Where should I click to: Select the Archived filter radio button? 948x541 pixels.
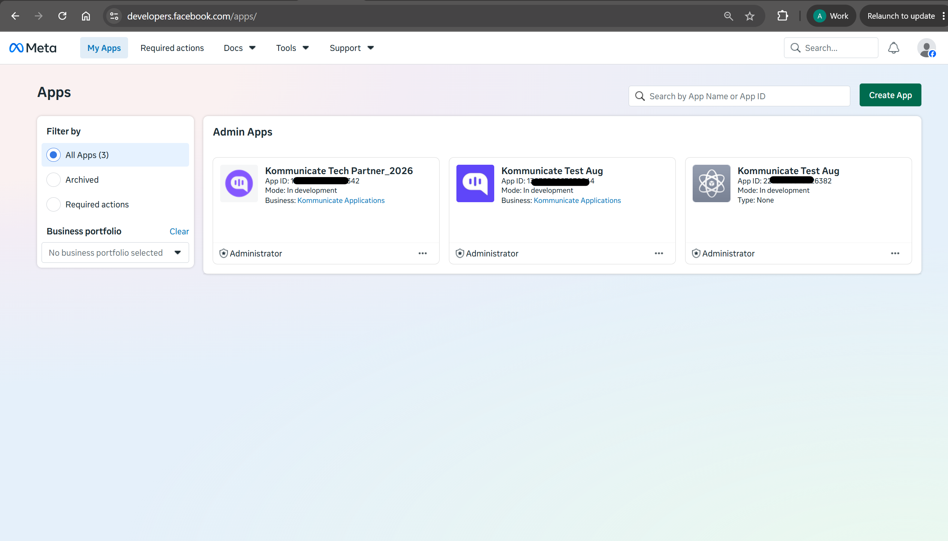pyautogui.click(x=54, y=180)
